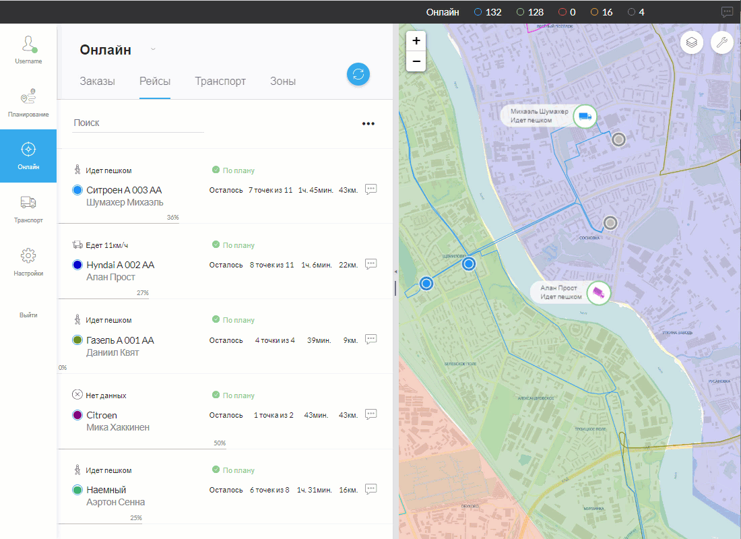Image resolution: width=741 pixels, height=539 pixels.
Task: Collapse the side panel with splitter arrow
Action: [395, 272]
